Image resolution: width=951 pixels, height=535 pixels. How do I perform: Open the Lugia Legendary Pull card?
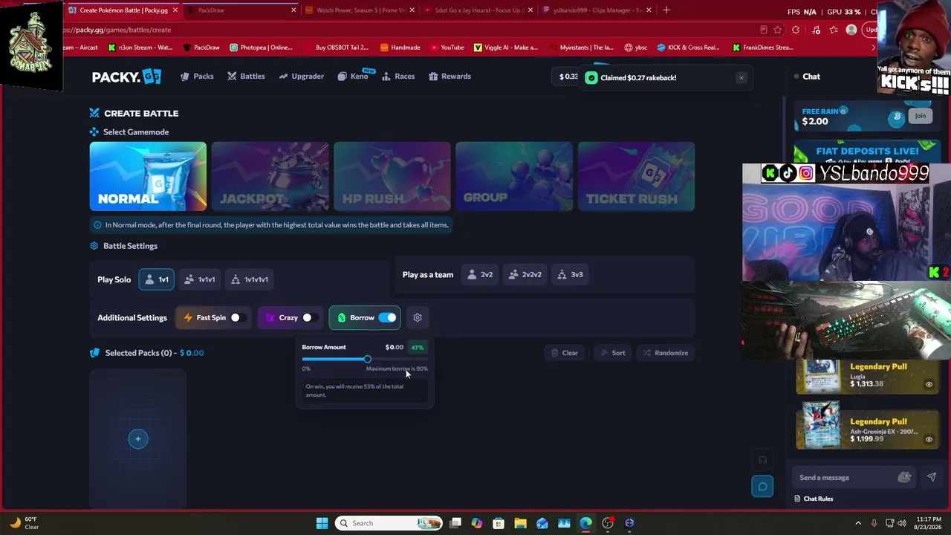868,376
